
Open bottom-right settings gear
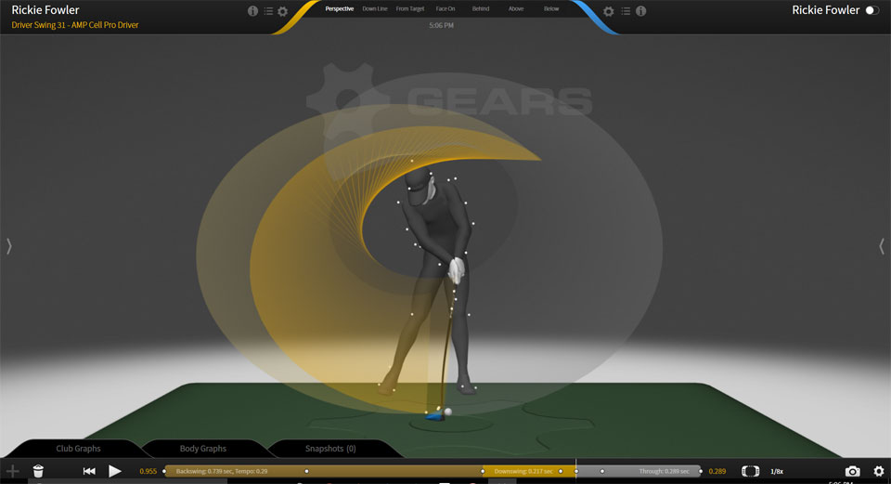pyautogui.click(x=879, y=471)
